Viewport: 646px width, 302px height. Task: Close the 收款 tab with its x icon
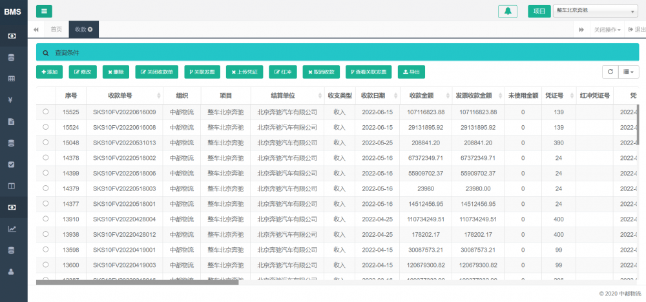pyautogui.click(x=90, y=29)
